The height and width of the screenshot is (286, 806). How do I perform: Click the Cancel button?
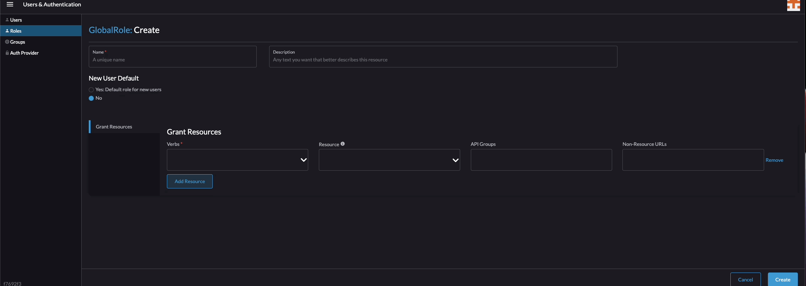(746, 280)
